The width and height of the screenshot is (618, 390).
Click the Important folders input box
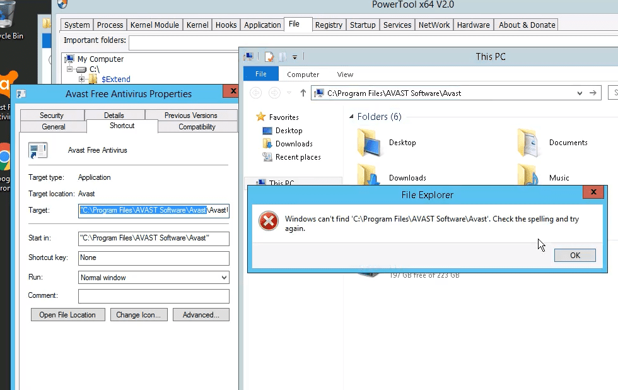point(373,42)
